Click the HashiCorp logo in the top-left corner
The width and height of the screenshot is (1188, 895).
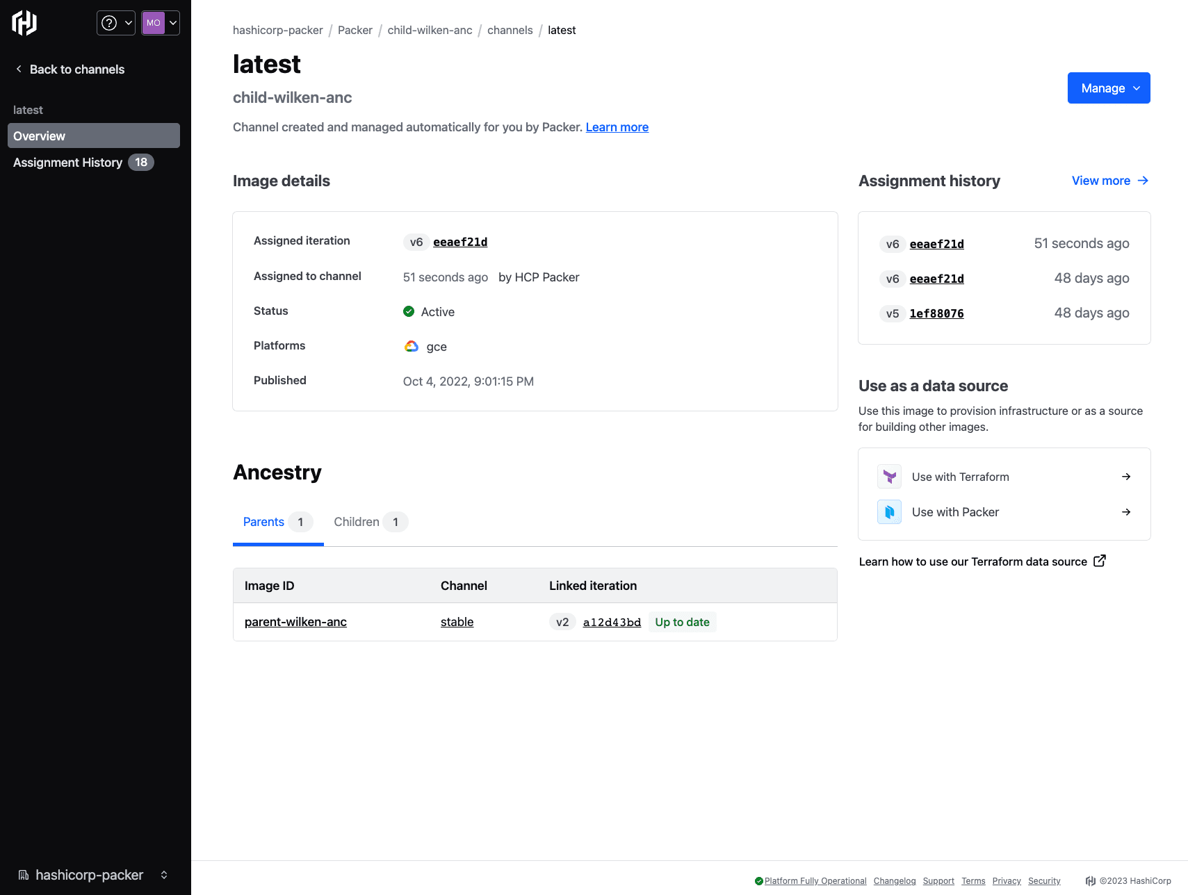point(24,22)
